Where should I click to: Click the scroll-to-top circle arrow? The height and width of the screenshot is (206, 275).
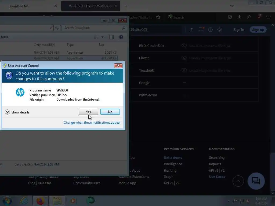click(238, 181)
